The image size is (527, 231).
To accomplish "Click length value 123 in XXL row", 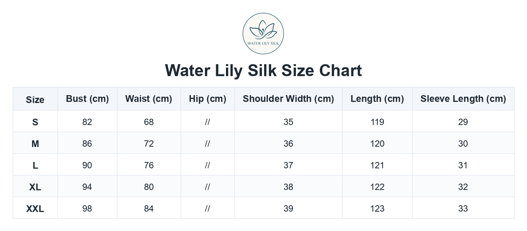I will point(377,209).
